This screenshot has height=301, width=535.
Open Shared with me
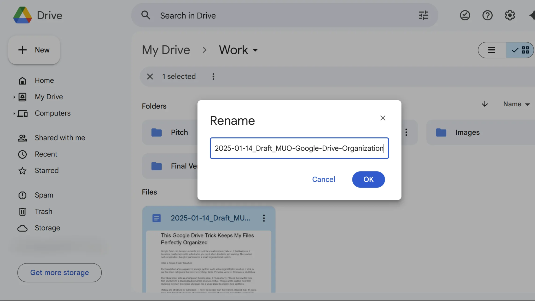[x=60, y=137]
